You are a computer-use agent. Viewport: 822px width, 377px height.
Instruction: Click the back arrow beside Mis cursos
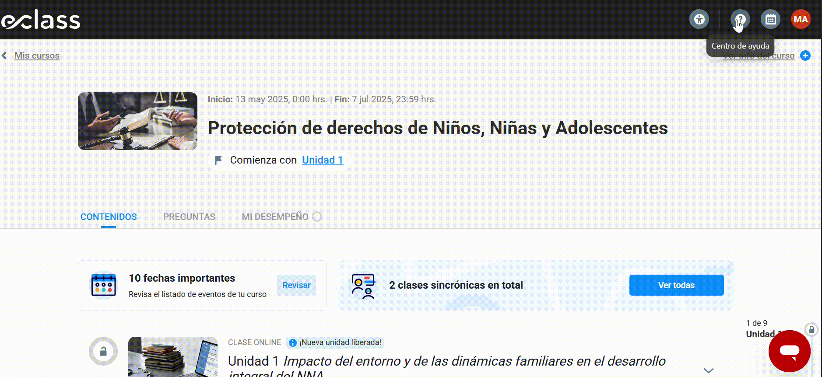click(x=4, y=56)
